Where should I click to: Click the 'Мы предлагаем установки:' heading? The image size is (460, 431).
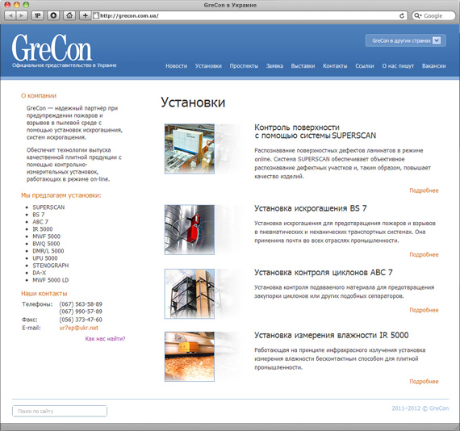61,195
